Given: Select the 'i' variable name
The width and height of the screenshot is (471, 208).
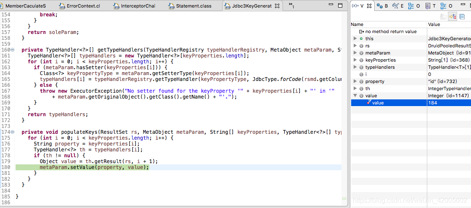Looking at the screenshot, I should 366,74.
